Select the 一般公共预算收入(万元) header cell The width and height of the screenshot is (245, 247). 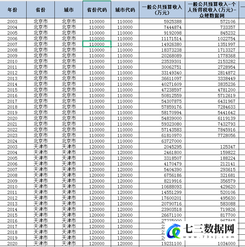pos(162,9)
